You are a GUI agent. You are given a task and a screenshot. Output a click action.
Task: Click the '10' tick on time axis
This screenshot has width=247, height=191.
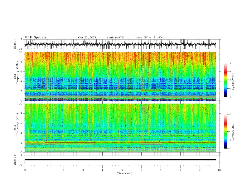click(219, 170)
